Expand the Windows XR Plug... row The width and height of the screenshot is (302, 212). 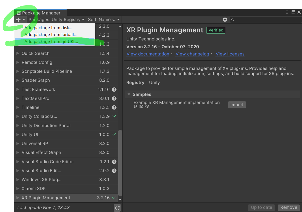click(x=18, y=180)
